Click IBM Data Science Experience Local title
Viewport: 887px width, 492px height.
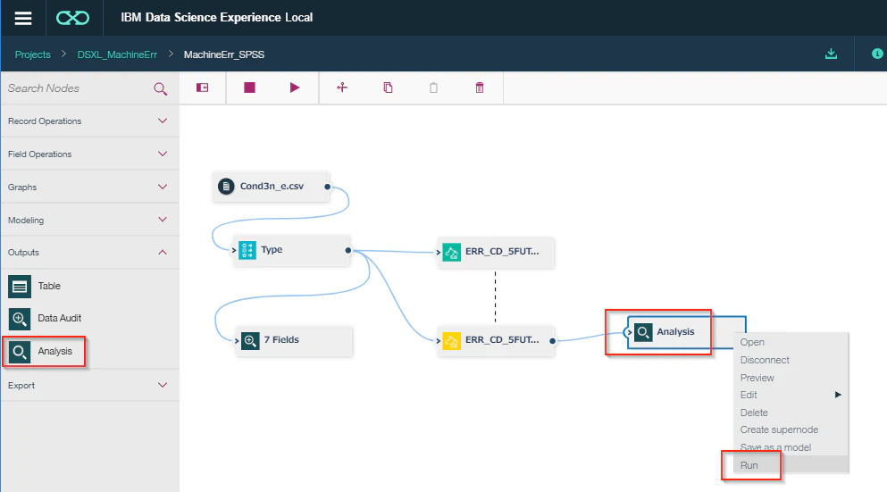coord(217,18)
